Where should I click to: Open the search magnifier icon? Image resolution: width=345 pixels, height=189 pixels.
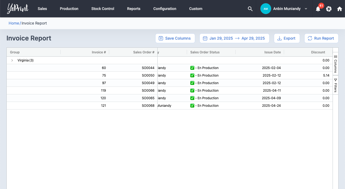click(x=250, y=9)
